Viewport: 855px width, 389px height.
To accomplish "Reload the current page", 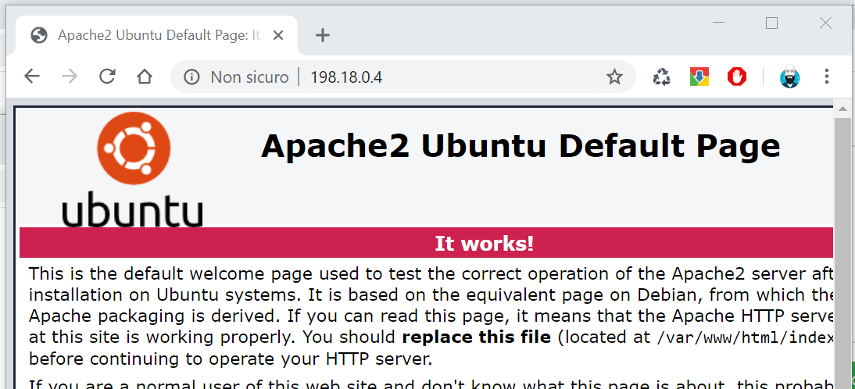I will click(x=107, y=77).
